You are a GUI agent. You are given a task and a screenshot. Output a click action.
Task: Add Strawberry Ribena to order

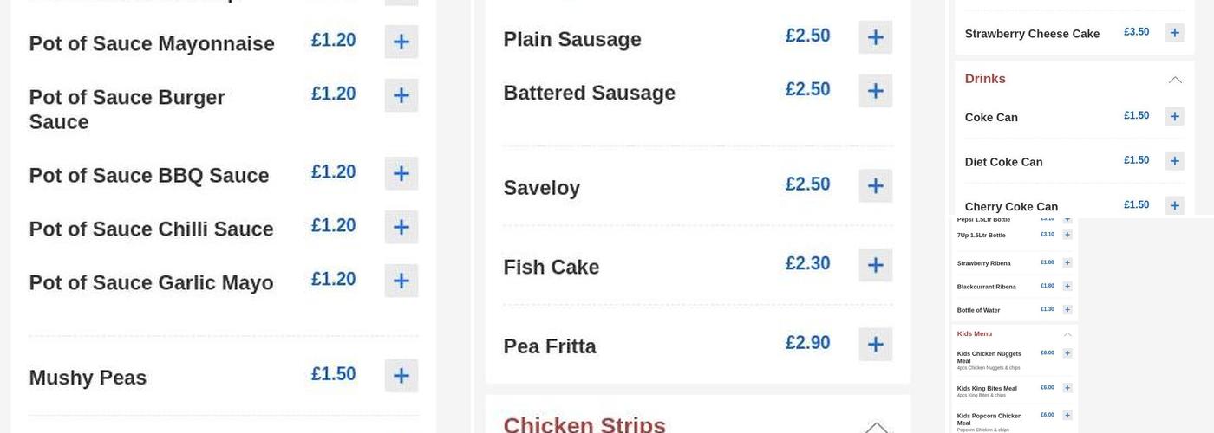(x=1067, y=262)
